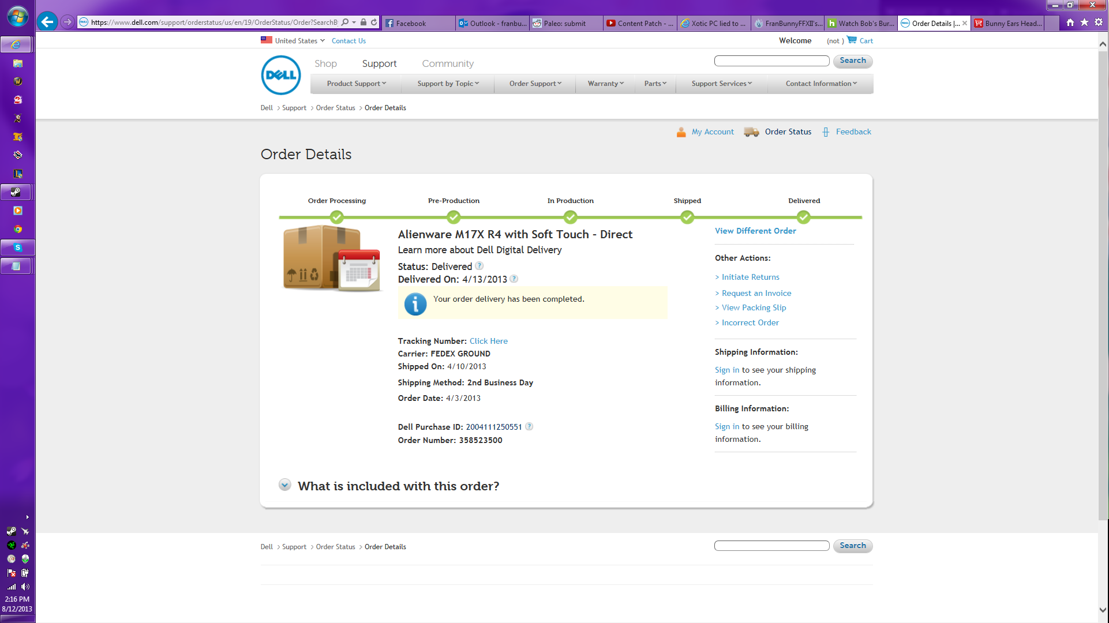Click Initiate Returns link

(750, 277)
